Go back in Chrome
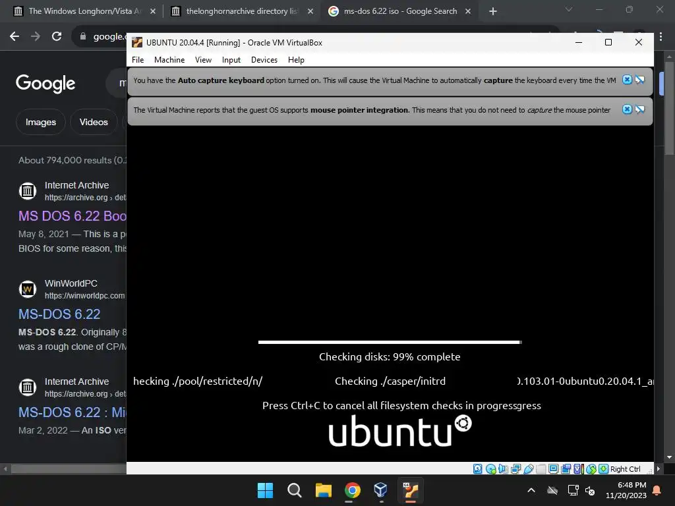The width and height of the screenshot is (675, 506). [x=15, y=36]
